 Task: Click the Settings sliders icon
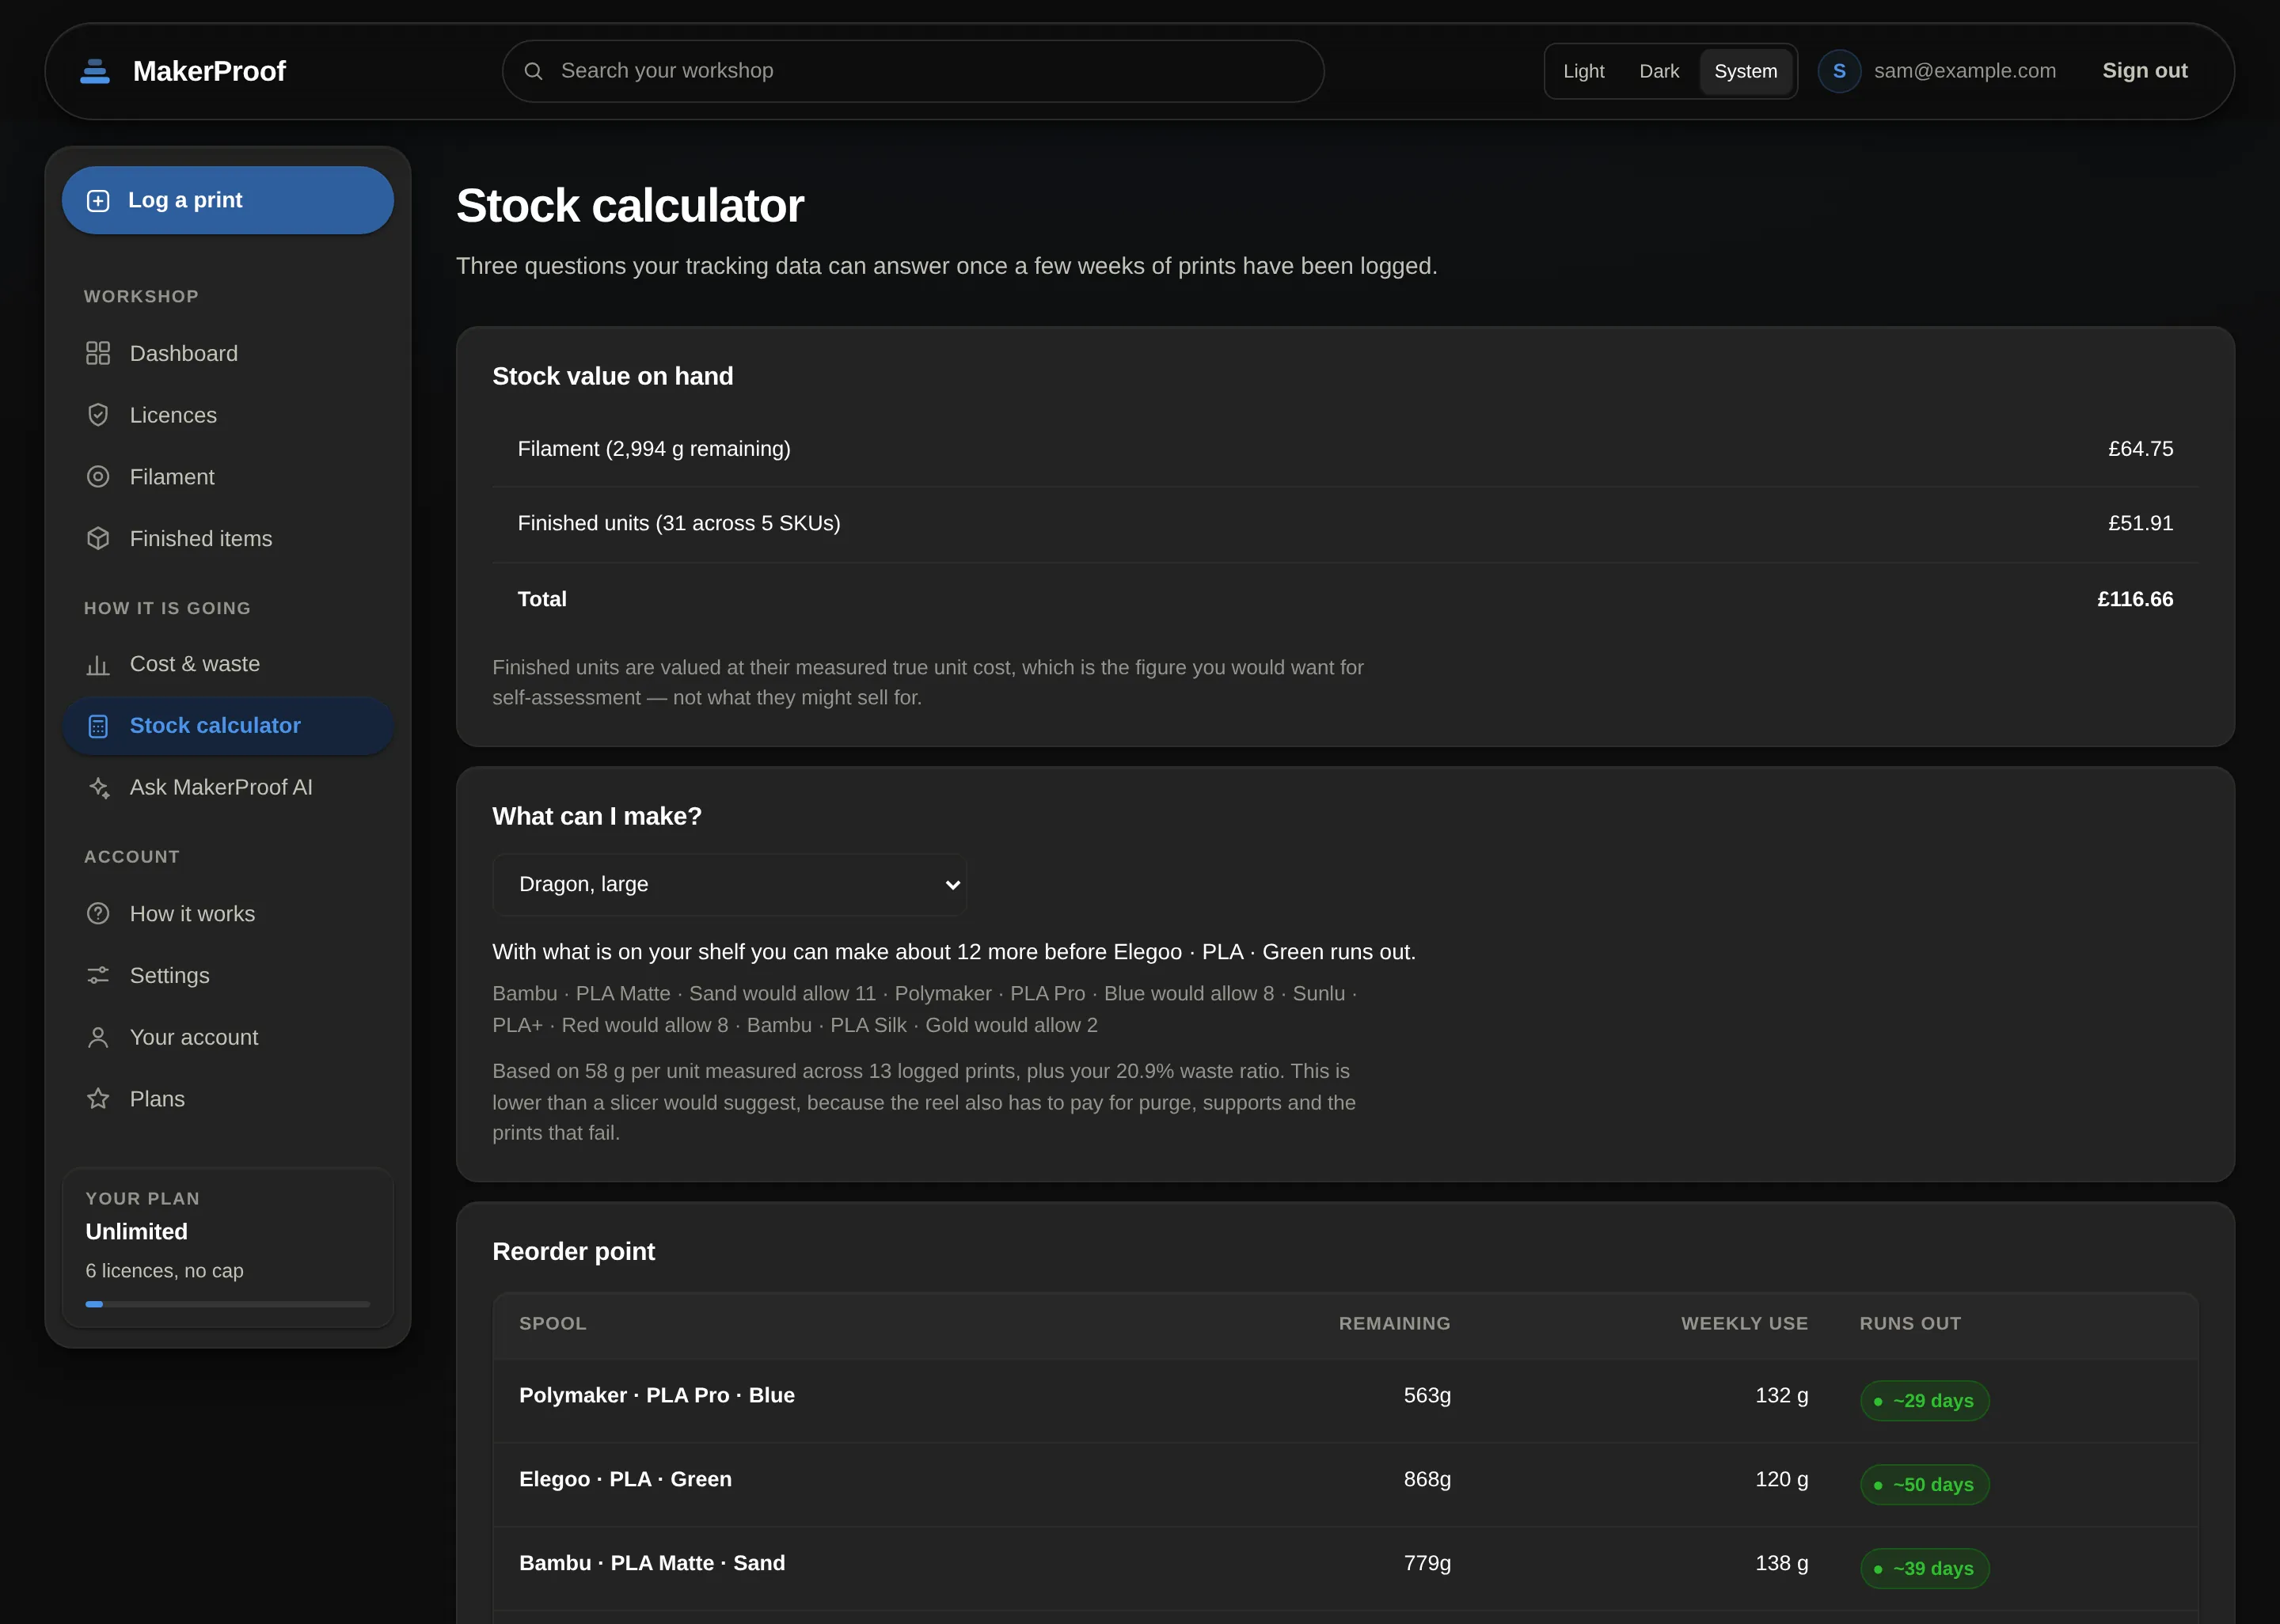[x=98, y=976]
